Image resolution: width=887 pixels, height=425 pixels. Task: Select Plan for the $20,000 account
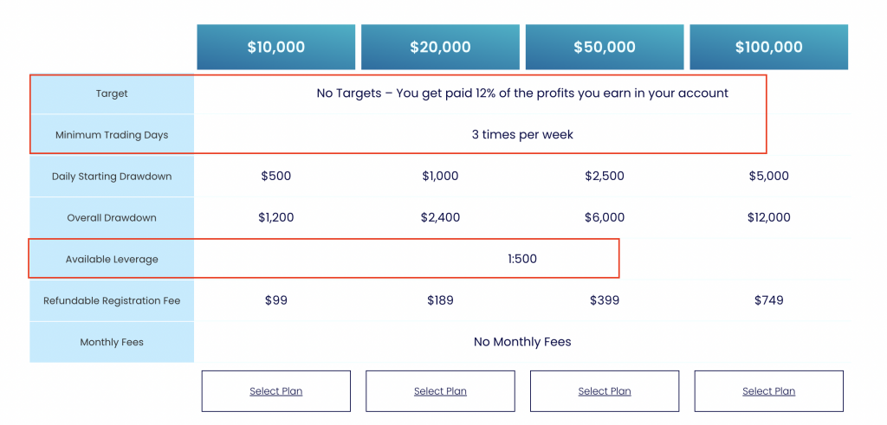click(440, 391)
